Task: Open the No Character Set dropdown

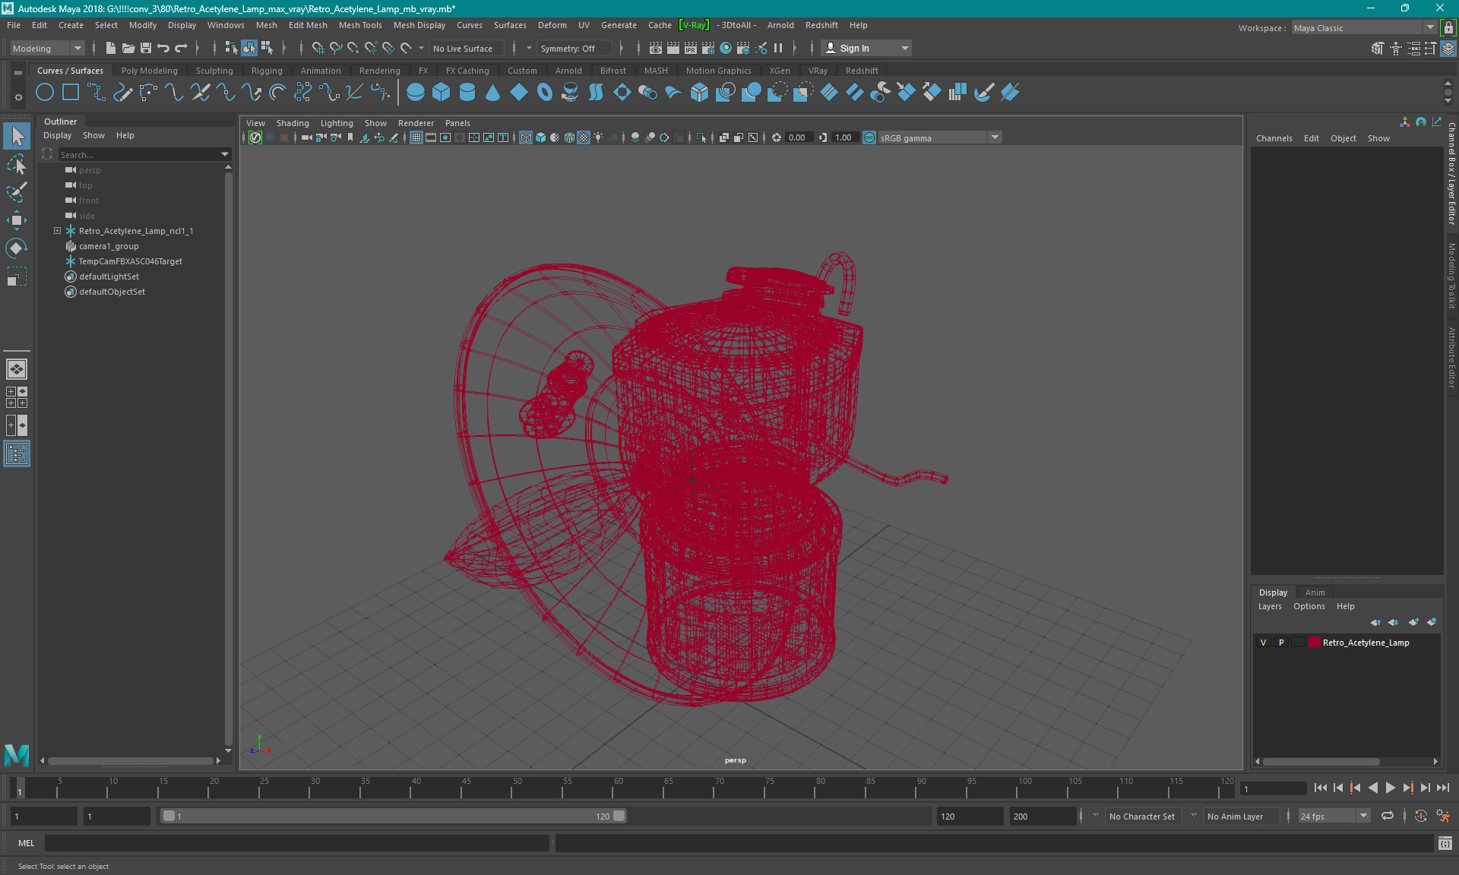Action: pos(1144,817)
